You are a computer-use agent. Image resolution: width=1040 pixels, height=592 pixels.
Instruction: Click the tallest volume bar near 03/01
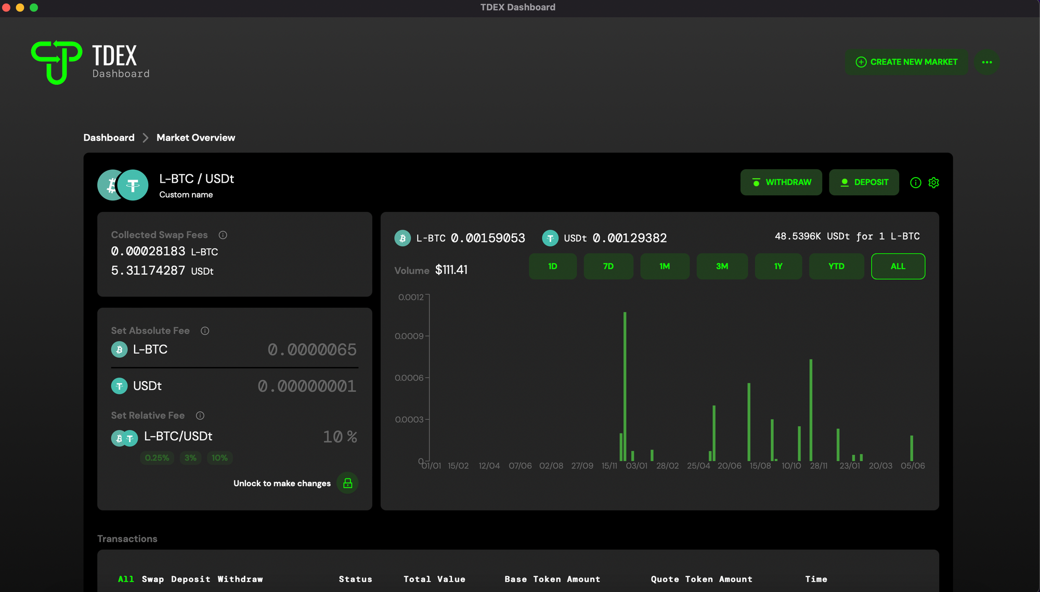click(625, 386)
